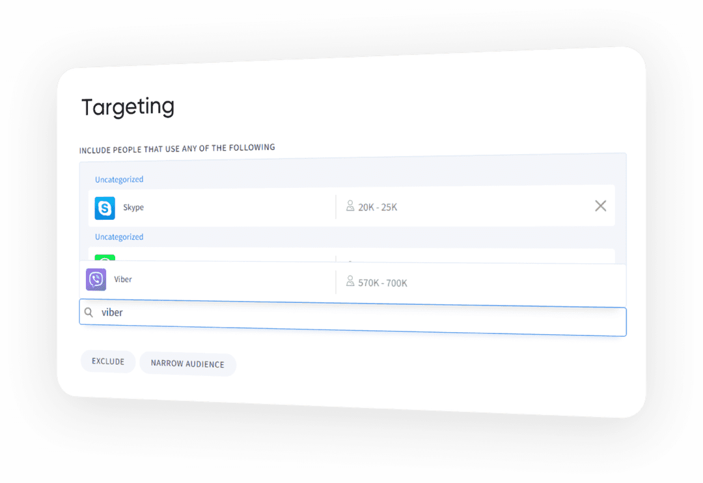Image resolution: width=703 pixels, height=483 pixels.
Task: Choose the Viber name in suggestions
Action: pos(123,280)
